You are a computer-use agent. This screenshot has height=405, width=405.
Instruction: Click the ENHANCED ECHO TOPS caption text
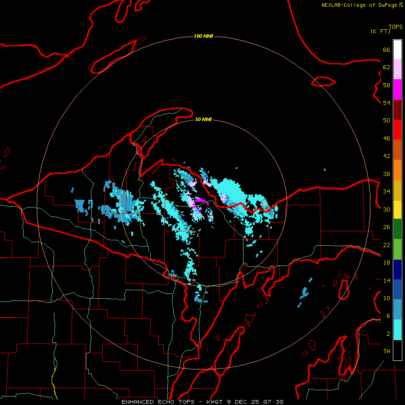click(x=159, y=402)
